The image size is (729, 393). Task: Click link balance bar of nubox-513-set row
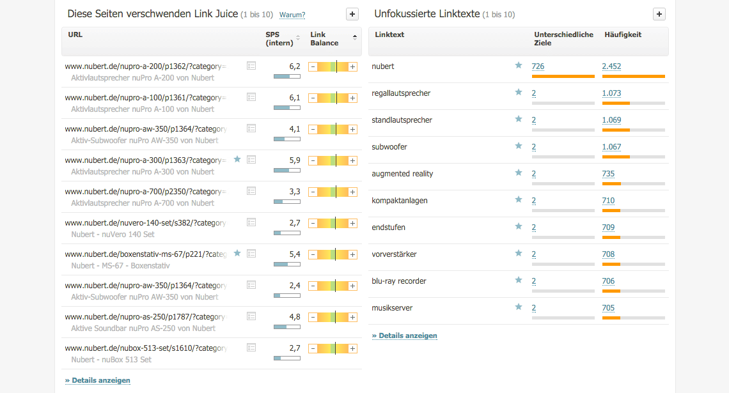click(333, 348)
